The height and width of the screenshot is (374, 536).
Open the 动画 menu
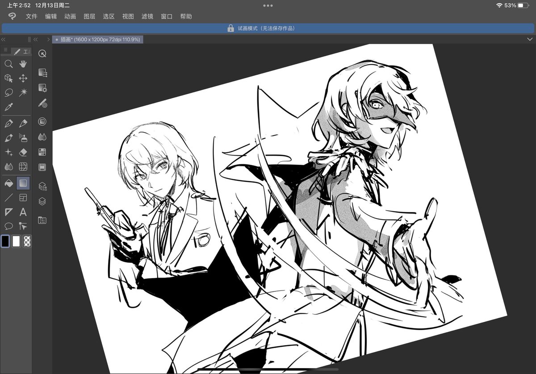coord(70,17)
